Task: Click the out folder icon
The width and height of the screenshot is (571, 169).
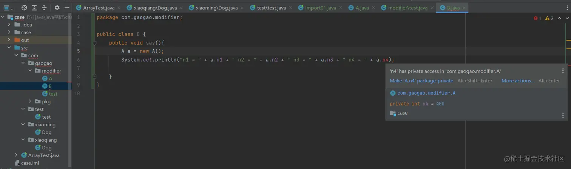Action: pyautogui.click(x=17, y=40)
